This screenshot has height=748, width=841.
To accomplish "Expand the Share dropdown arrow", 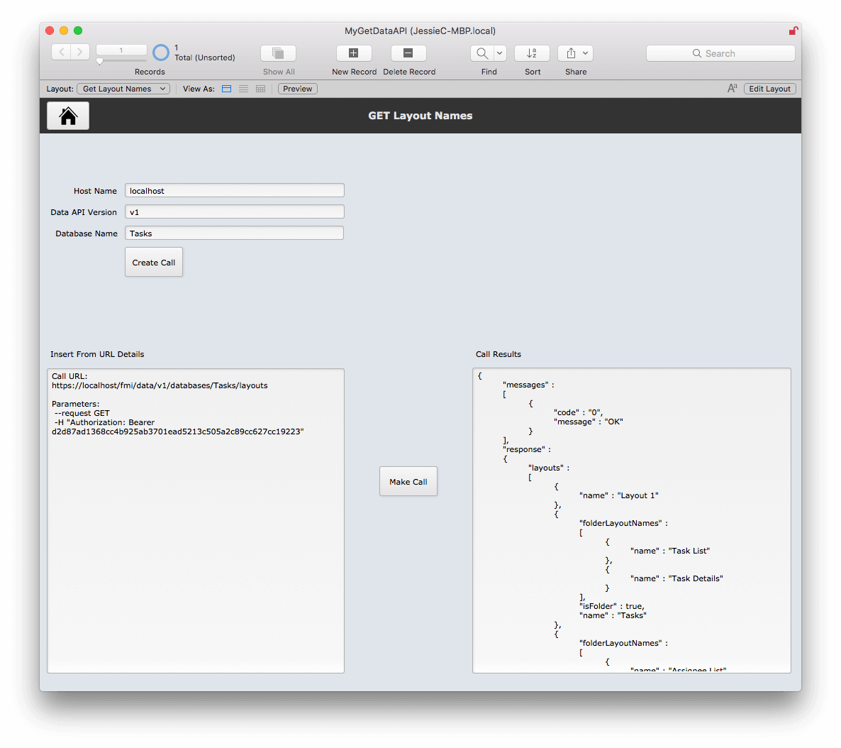I will [586, 53].
